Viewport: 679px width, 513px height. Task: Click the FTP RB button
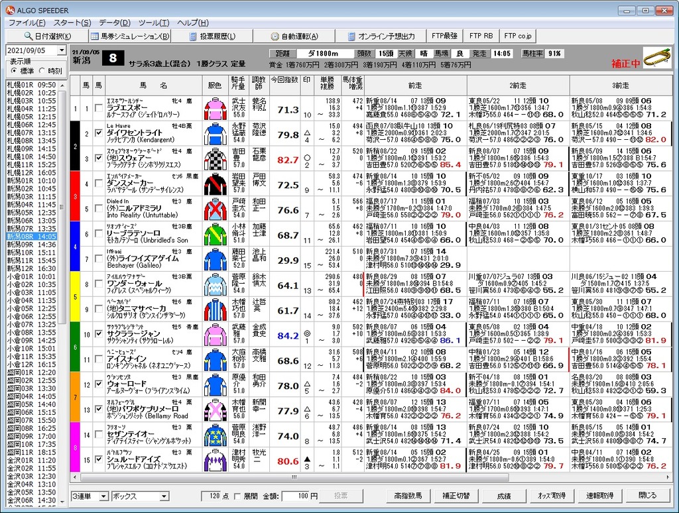click(481, 36)
